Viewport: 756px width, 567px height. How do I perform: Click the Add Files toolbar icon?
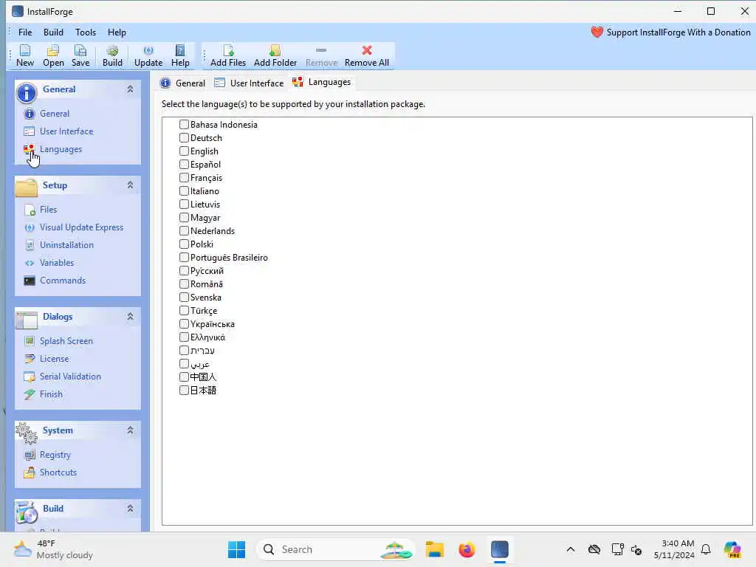(228, 56)
